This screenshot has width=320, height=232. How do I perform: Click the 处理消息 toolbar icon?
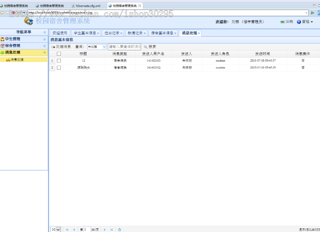click(x=53, y=47)
